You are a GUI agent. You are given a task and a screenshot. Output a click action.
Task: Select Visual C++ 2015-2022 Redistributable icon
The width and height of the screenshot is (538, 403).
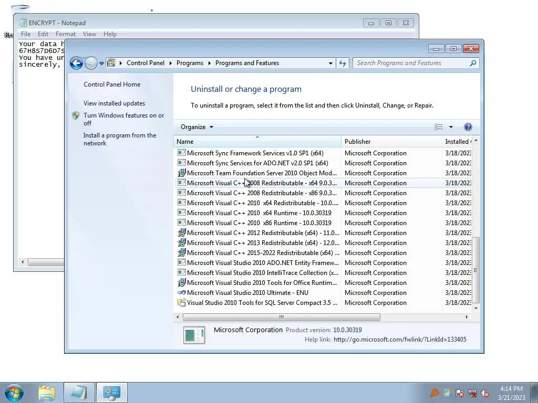pyautogui.click(x=181, y=252)
